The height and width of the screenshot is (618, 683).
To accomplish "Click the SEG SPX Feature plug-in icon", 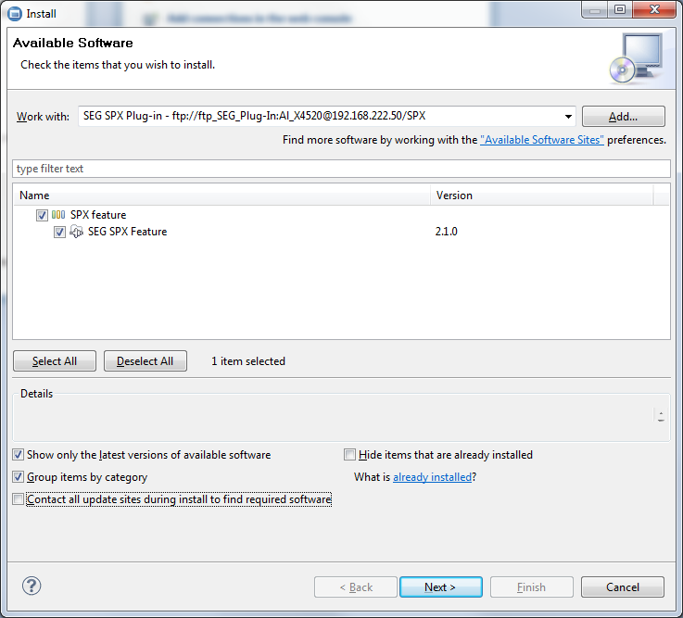I will pyautogui.click(x=77, y=232).
